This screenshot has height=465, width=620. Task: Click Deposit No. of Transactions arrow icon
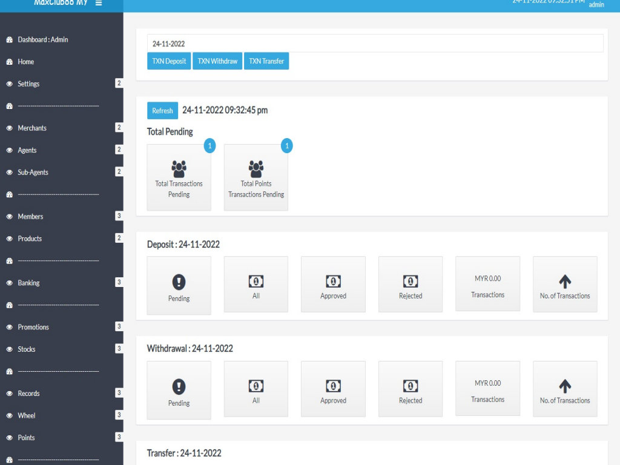tap(565, 281)
